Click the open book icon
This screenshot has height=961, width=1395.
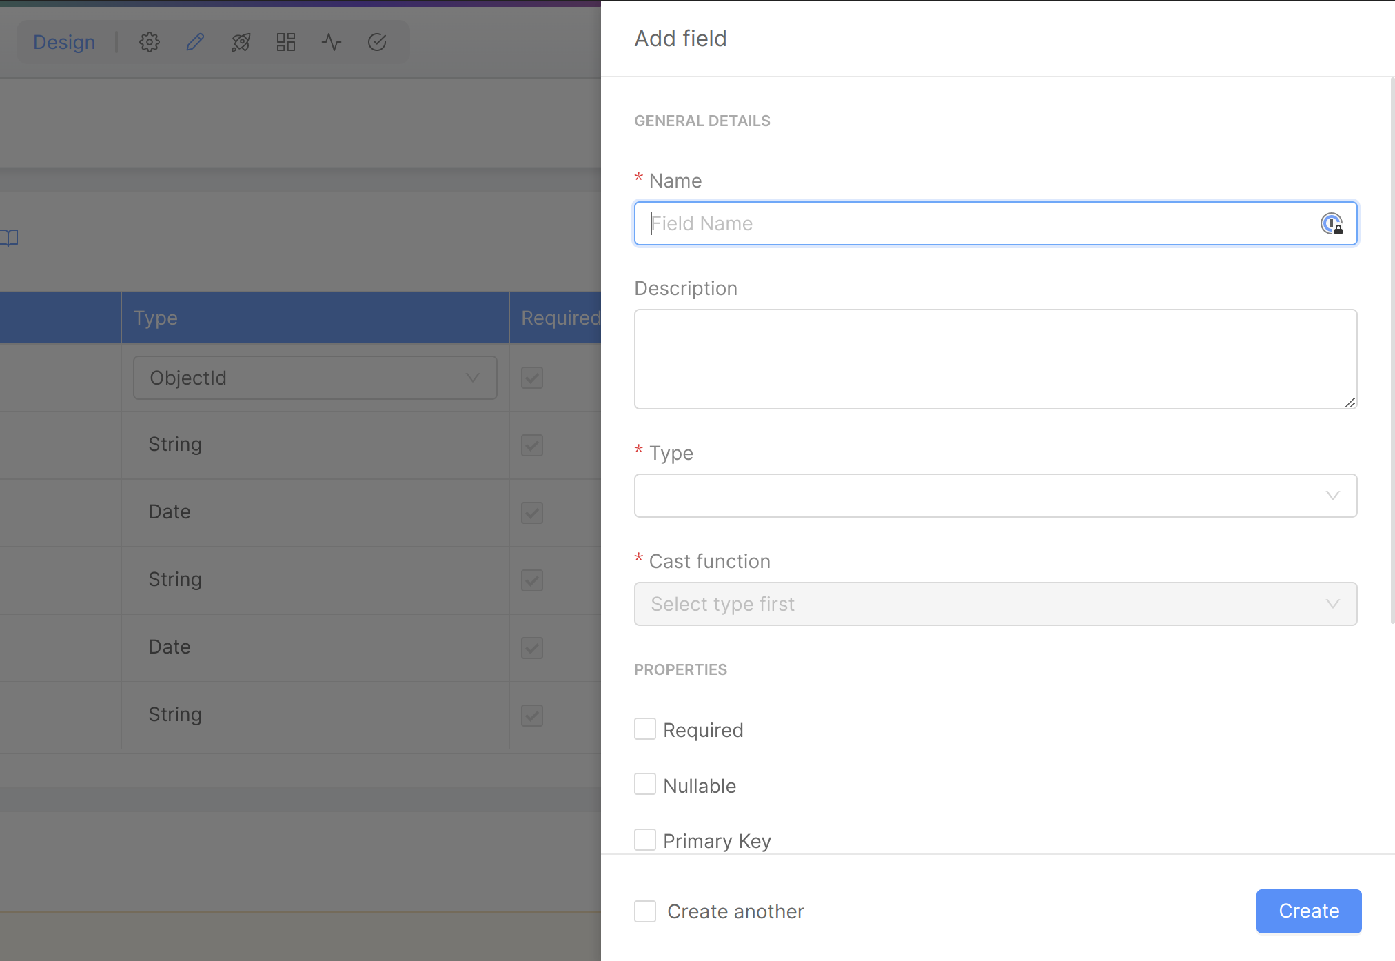(10, 239)
